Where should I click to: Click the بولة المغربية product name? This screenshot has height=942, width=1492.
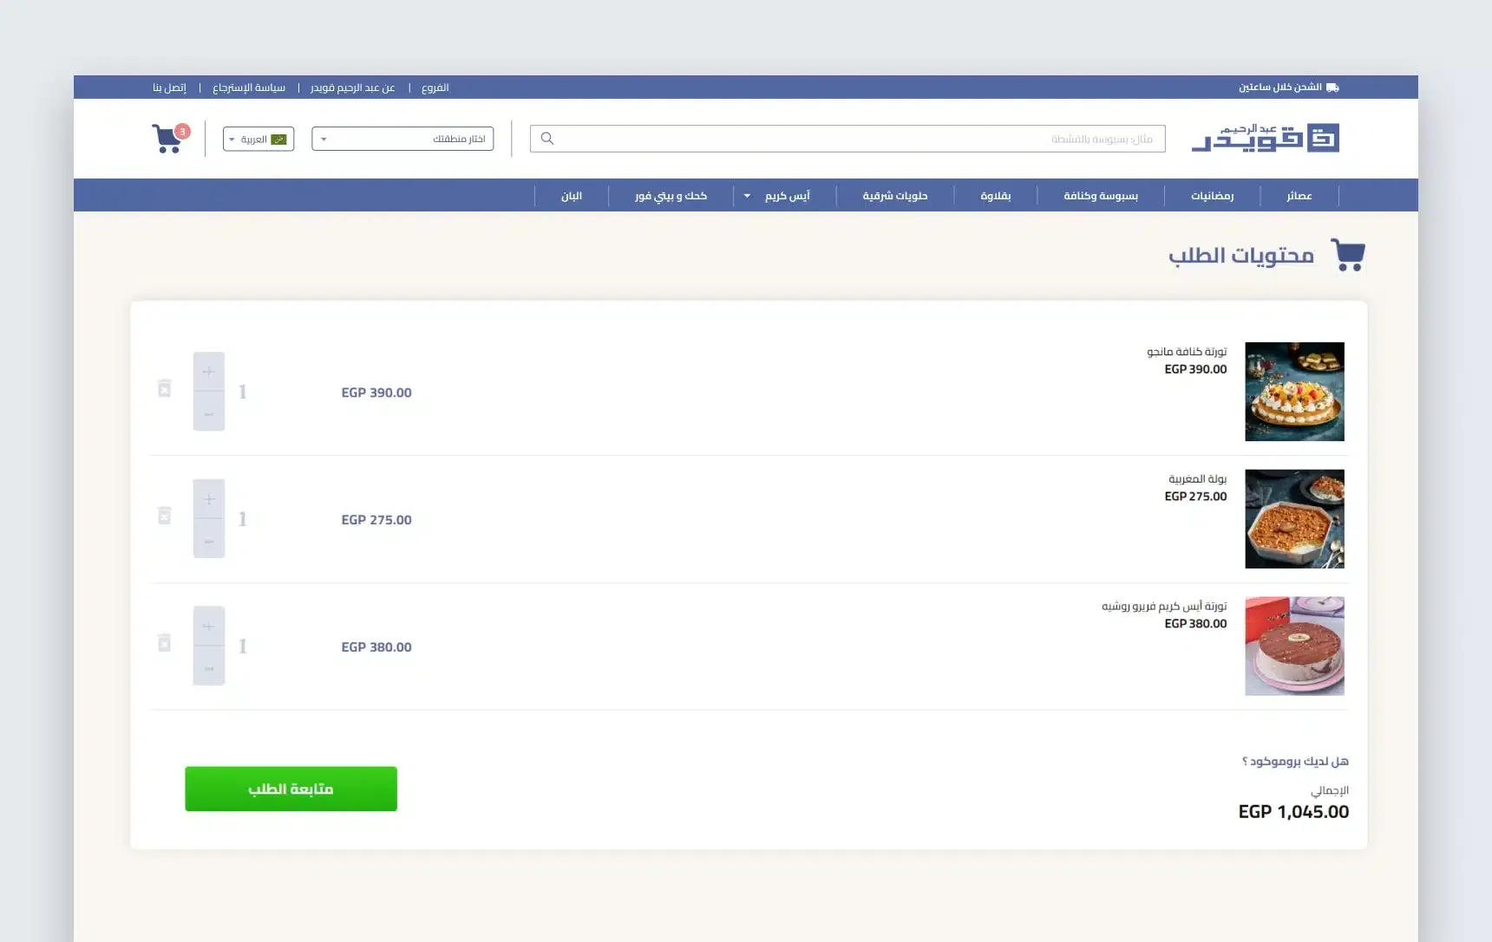(1197, 478)
